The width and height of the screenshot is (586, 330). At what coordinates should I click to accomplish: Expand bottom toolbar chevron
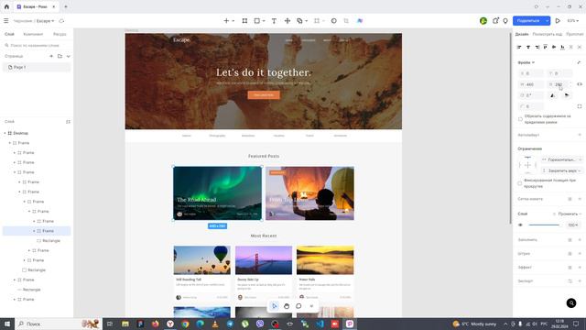(x=311, y=306)
